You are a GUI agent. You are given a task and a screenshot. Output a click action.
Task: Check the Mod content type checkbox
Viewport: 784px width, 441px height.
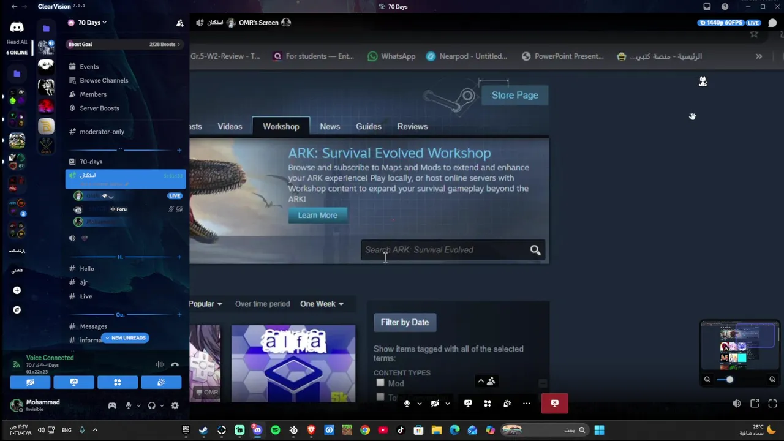pyautogui.click(x=380, y=383)
